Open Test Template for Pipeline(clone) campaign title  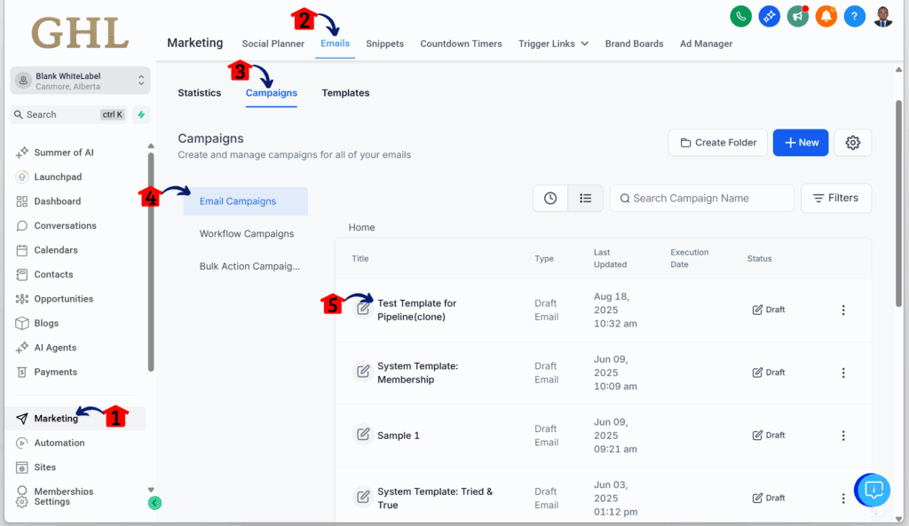click(417, 310)
